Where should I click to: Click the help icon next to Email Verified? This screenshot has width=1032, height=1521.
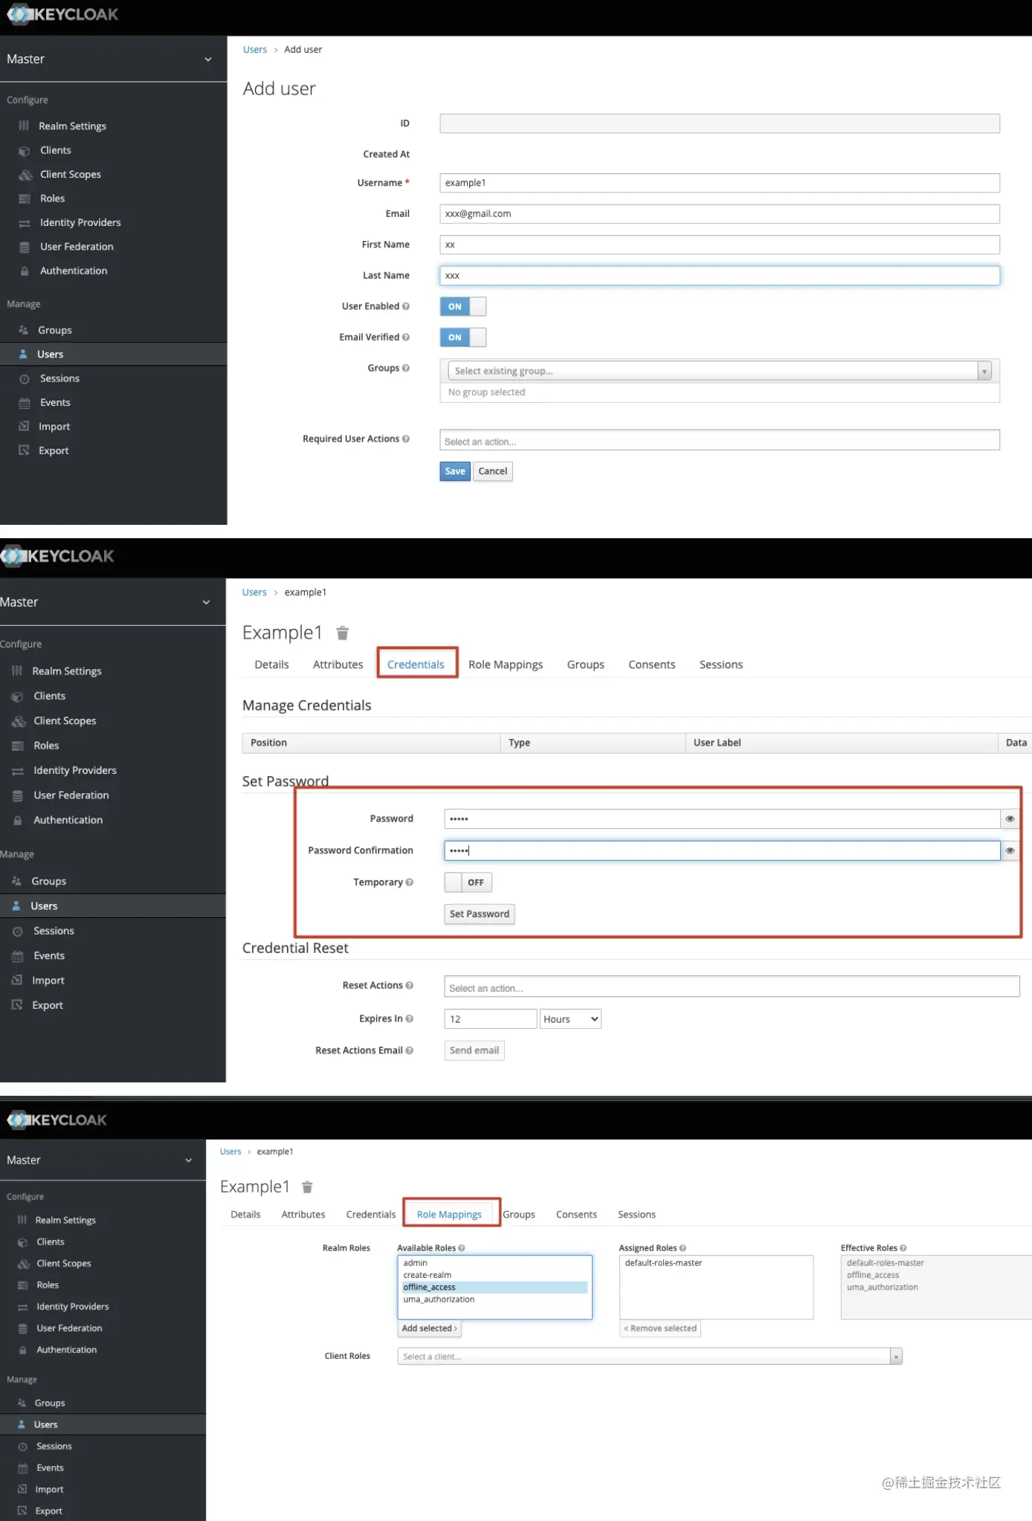coord(406,338)
